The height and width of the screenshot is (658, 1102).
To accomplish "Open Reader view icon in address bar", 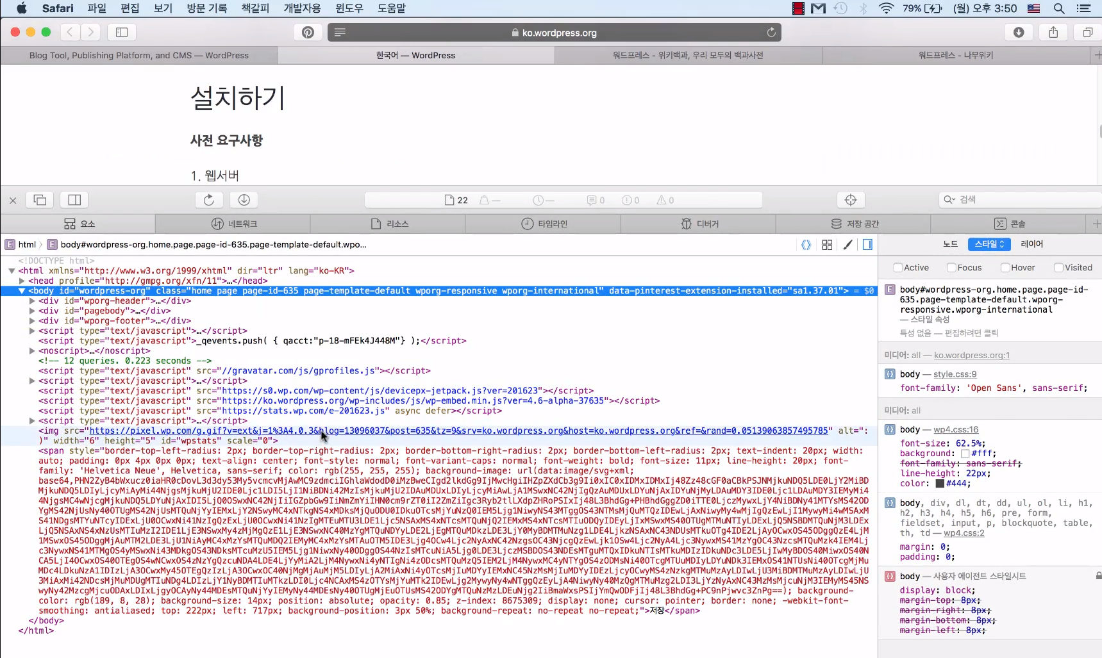I will [x=340, y=32].
